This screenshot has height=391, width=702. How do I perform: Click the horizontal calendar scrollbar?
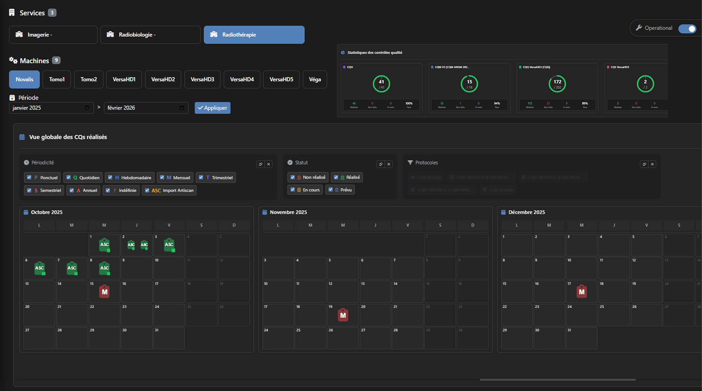(557, 379)
